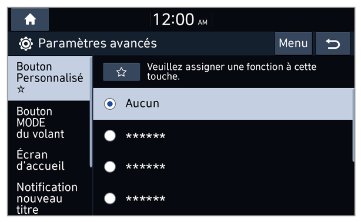Open the Écran d'accueil section
The height and width of the screenshot is (222, 361).
pos(49,160)
